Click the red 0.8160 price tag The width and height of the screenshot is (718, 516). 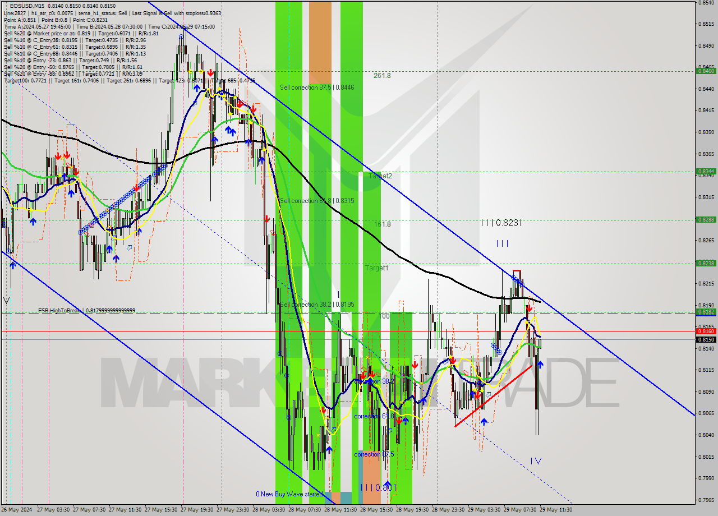click(x=706, y=331)
